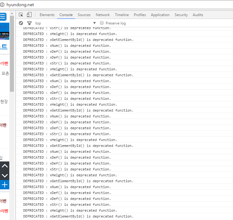The width and height of the screenshot is (233, 220).
Task: Open the Sources tab
Action: click(84, 15)
